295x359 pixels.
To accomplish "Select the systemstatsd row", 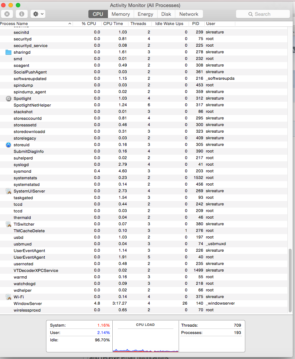I will pyautogui.click(x=144, y=184).
